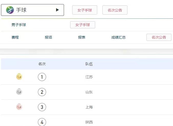Viewport: 173px width, 126px height.
Task: Click the bronze medal icon
Action: tap(19, 107)
